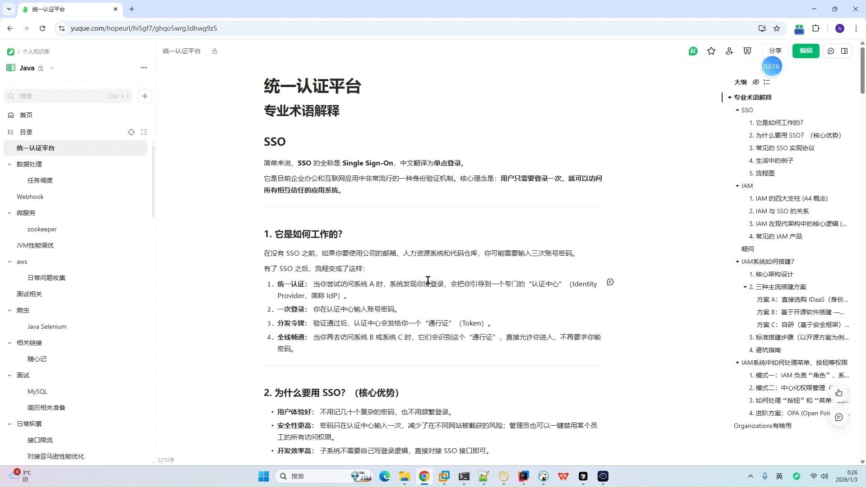866x487 pixels.
Task: Open the comments panel icon
Action: click(x=831, y=51)
